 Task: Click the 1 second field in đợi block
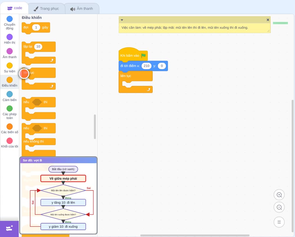pos(36,27)
